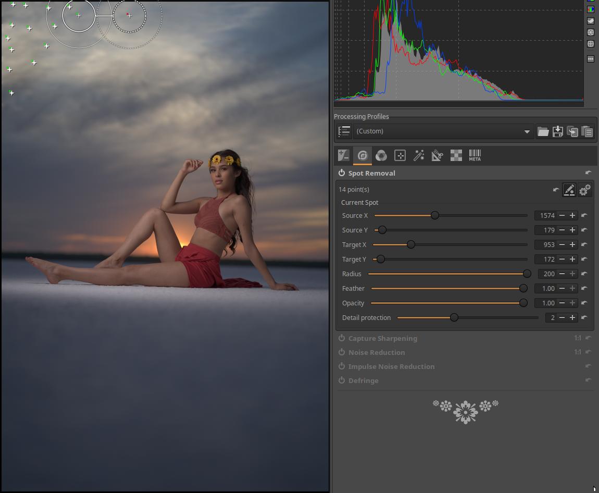Copy the processing profile to clipboard

point(572,131)
